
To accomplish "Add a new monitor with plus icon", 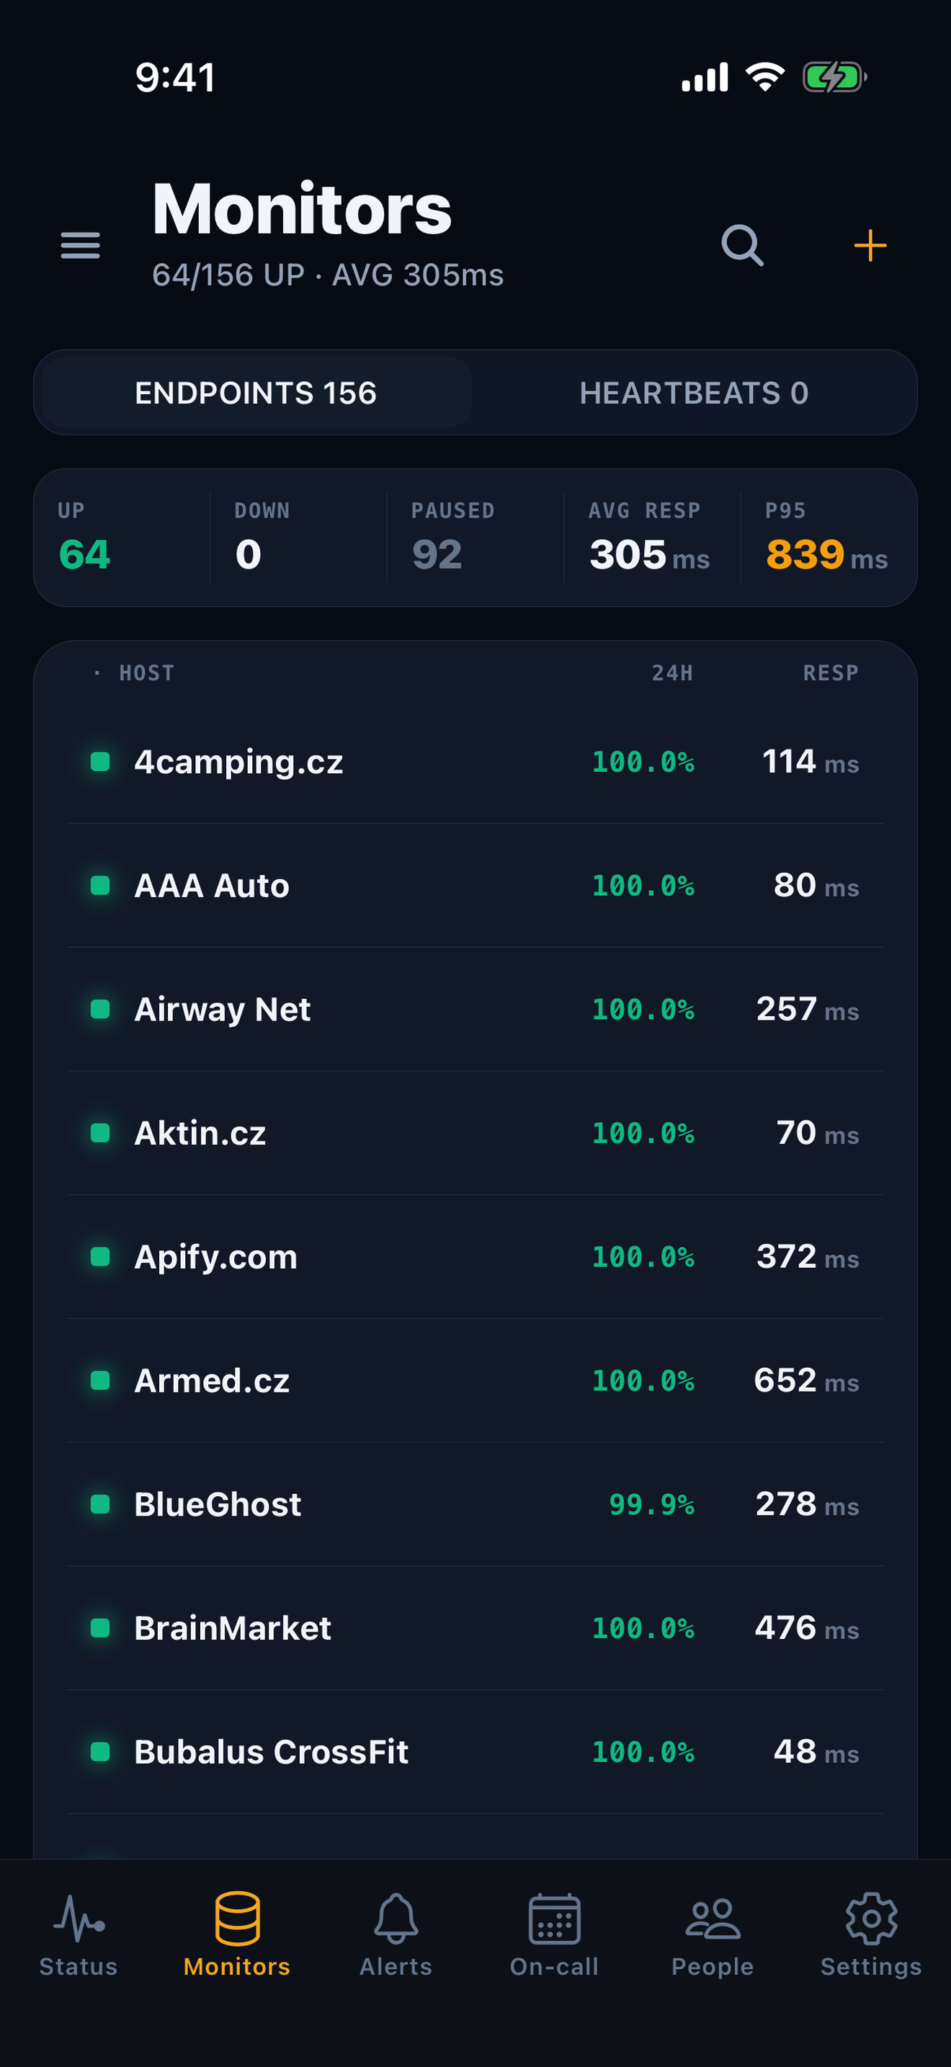I will pos(870,245).
